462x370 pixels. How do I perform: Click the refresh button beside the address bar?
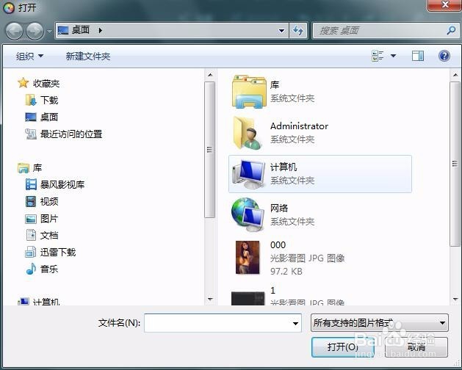pos(298,30)
